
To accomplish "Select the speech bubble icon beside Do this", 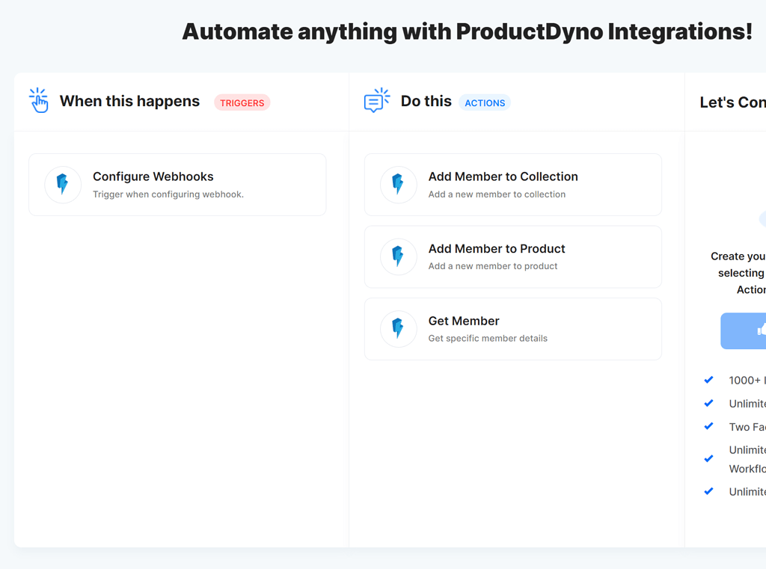I will coord(377,99).
